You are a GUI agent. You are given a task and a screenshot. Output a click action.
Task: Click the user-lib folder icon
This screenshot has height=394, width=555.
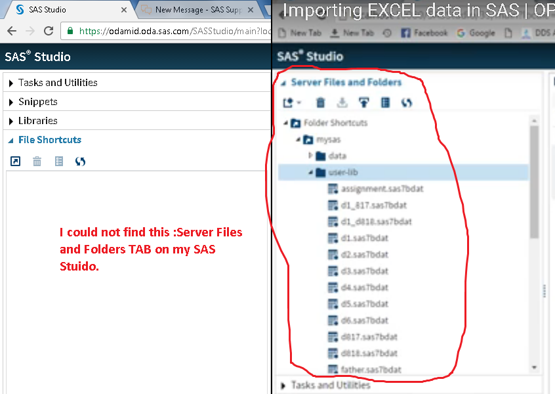[x=321, y=173]
